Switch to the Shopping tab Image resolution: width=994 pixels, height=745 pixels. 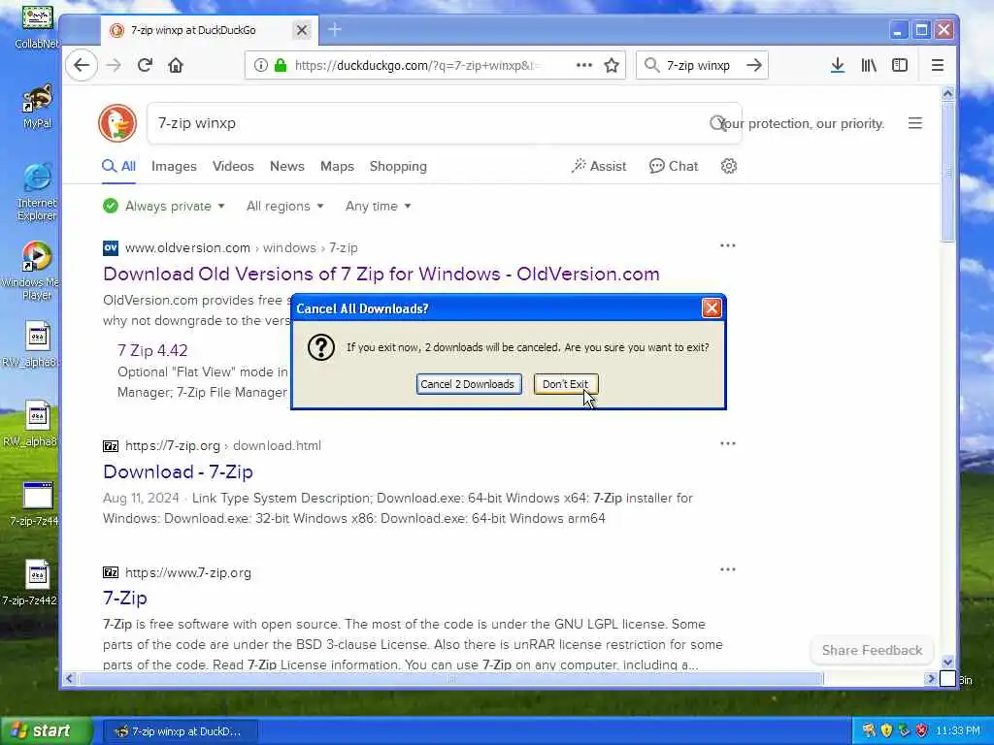tap(398, 166)
